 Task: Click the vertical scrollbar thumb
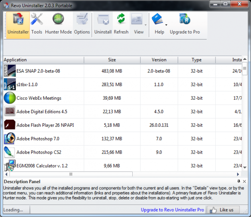pos(245,69)
